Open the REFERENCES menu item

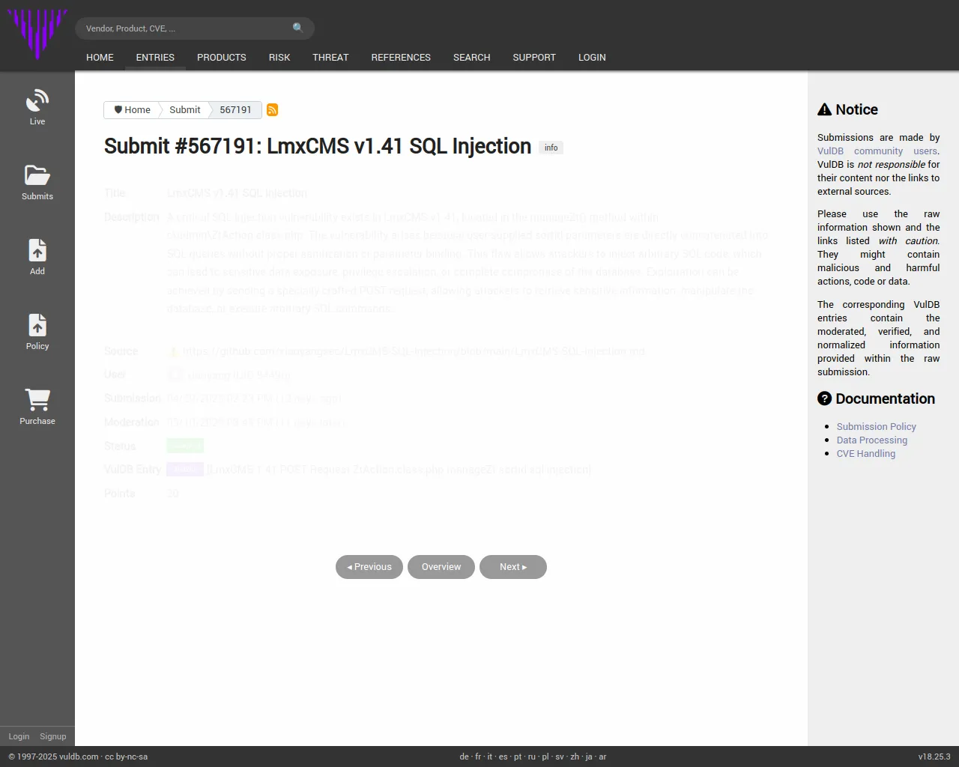pos(401,58)
